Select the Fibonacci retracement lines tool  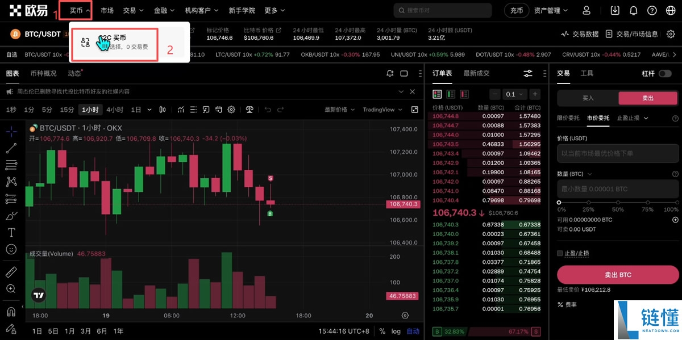coord(11,165)
